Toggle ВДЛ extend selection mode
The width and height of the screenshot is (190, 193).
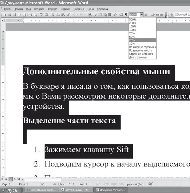[114, 184]
